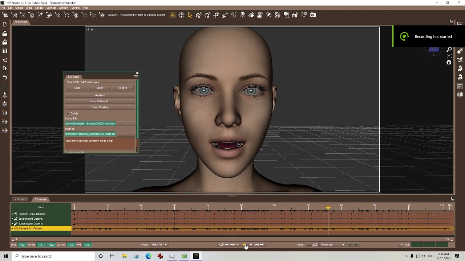Expand the Genesis 8.1 Female timeline row

click(x=12, y=229)
